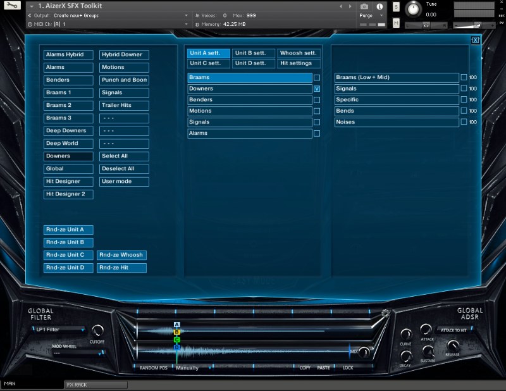506x391 pixels.
Task: Open the Whoosh sett. tab
Action: click(x=299, y=53)
